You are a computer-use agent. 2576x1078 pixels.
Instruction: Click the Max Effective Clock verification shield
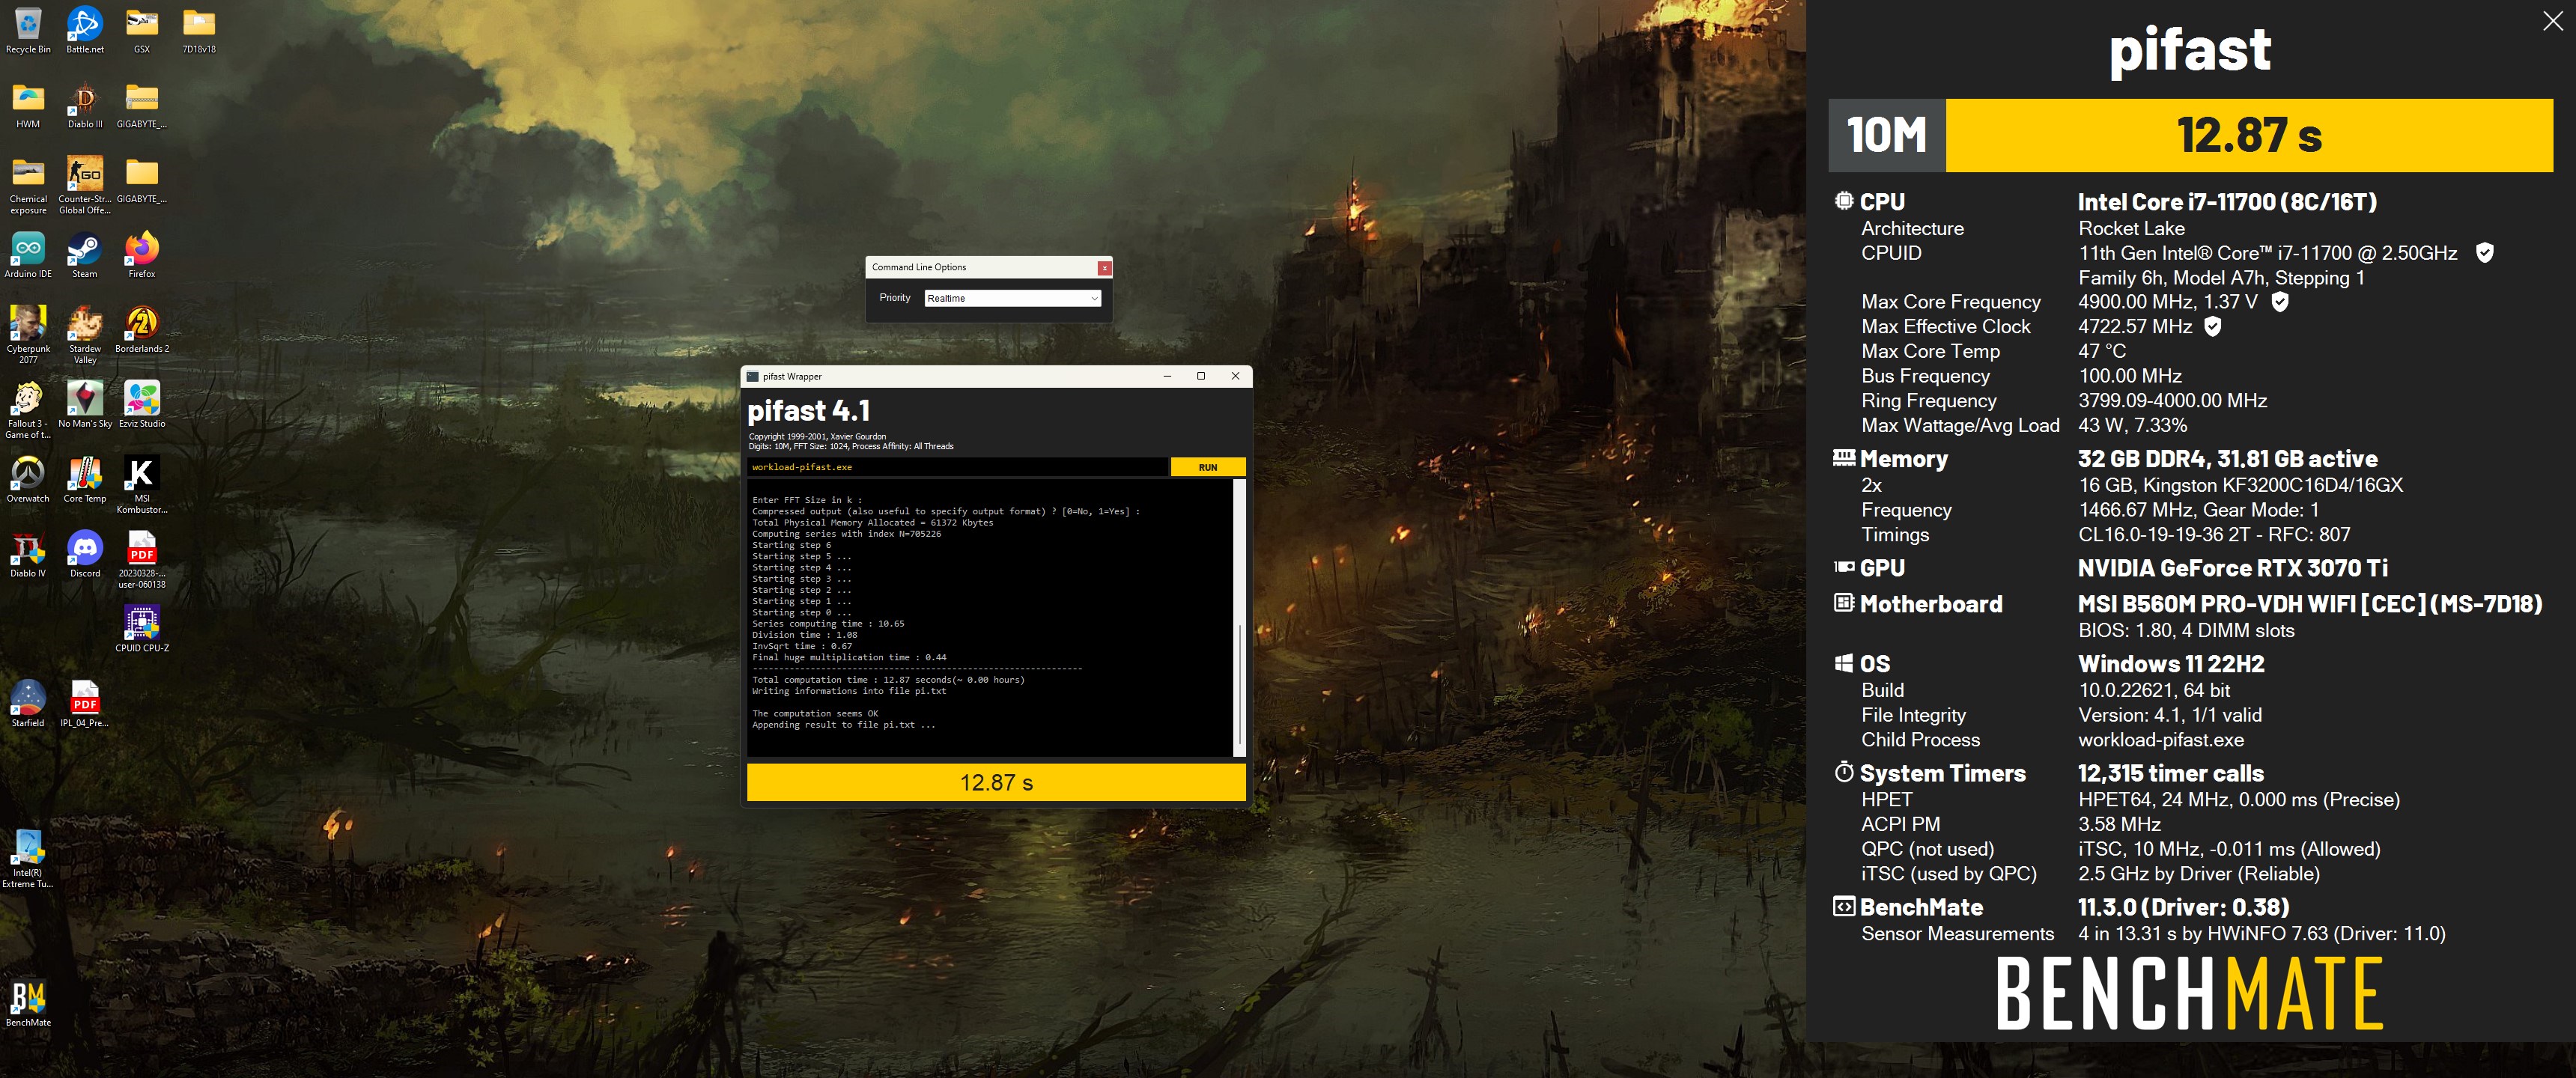(2213, 327)
